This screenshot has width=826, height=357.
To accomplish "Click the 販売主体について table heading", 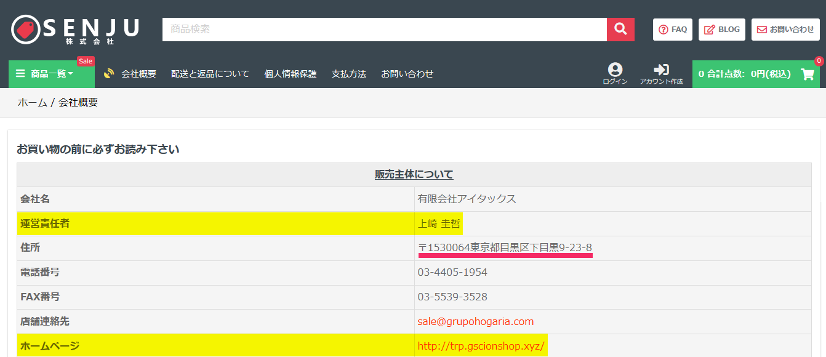I will (x=414, y=175).
